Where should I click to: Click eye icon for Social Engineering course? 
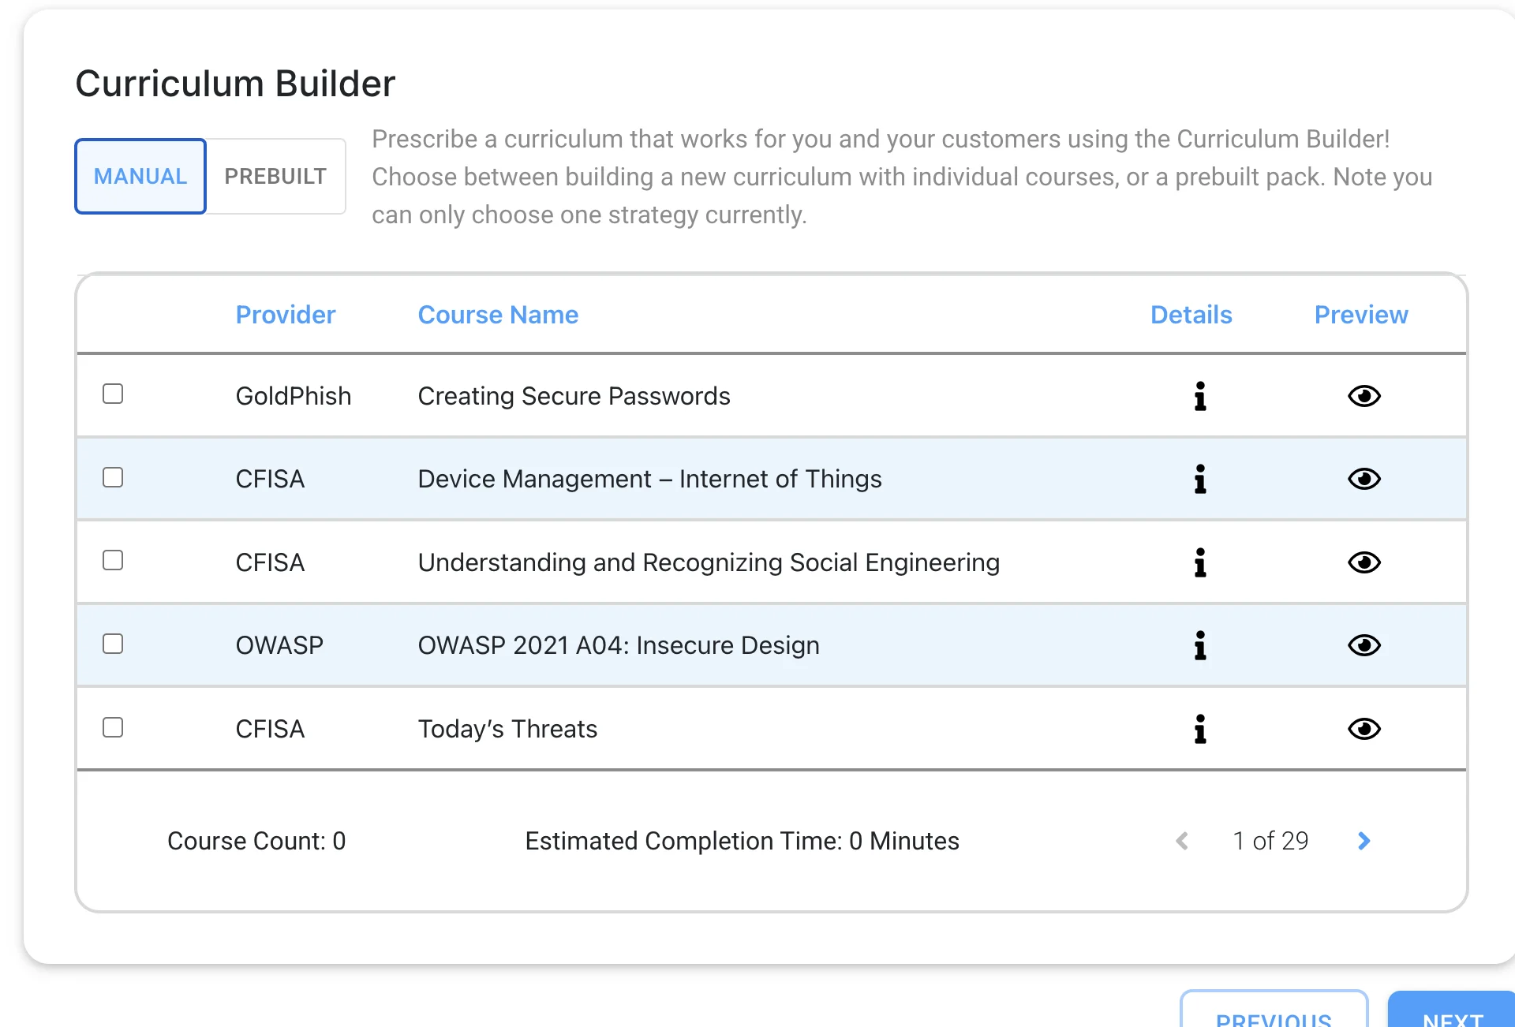(1363, 562)
